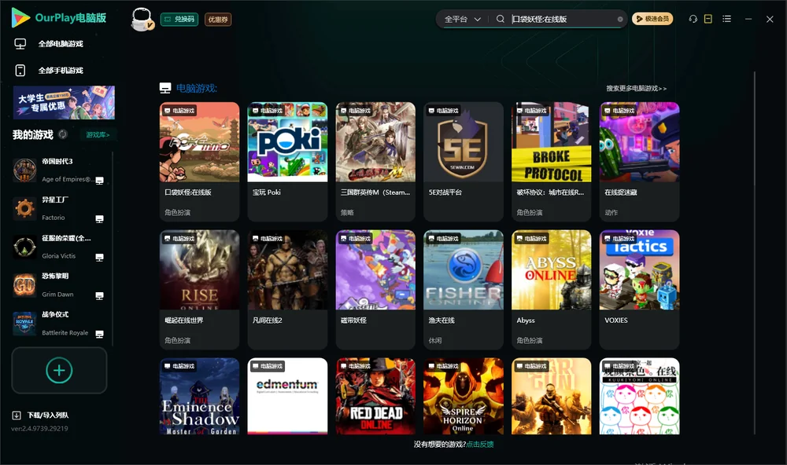
Task: Open 异星工厂 Factorio in my games
Action: [59, 208]
